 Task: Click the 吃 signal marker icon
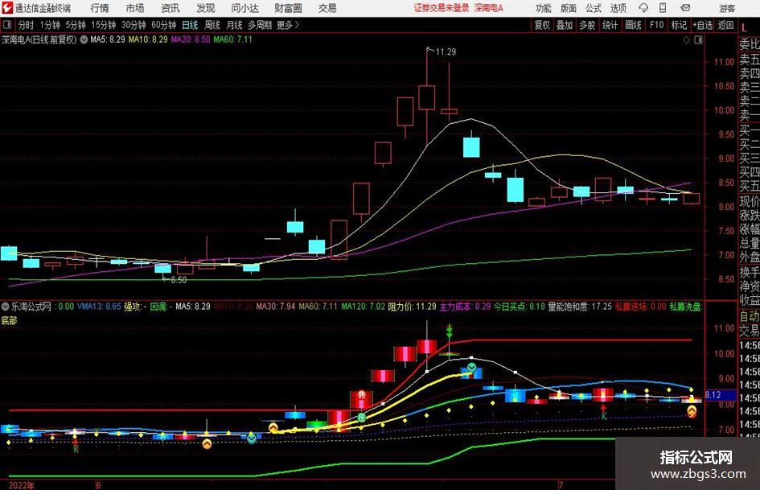coord(361,395)
